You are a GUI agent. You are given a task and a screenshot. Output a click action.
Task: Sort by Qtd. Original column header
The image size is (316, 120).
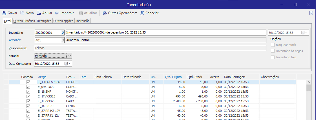[173, 77]
